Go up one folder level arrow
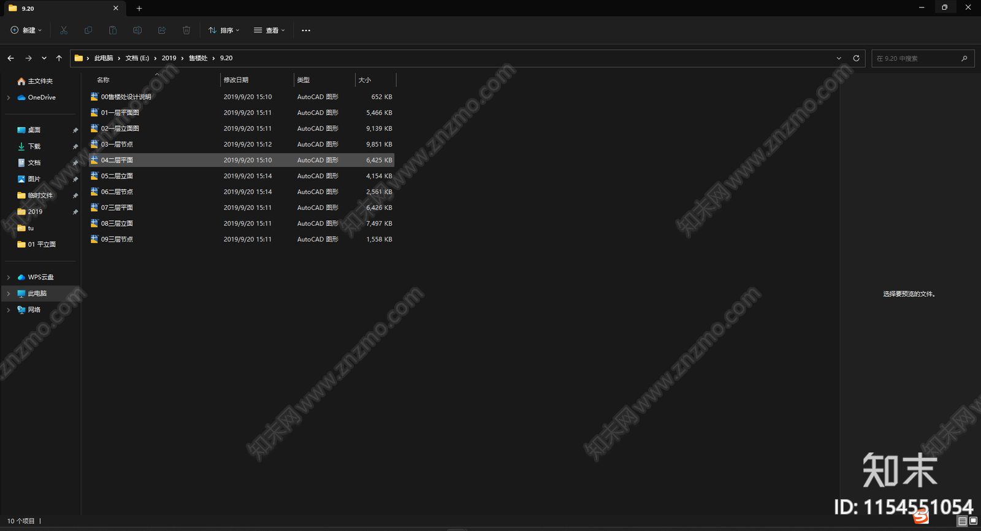Viewport: 981px width, 531px height. tap(59, 58)
